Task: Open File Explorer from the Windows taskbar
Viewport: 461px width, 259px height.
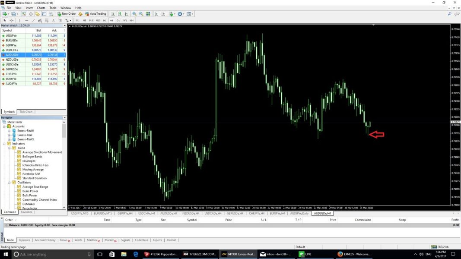Action: 123,254
